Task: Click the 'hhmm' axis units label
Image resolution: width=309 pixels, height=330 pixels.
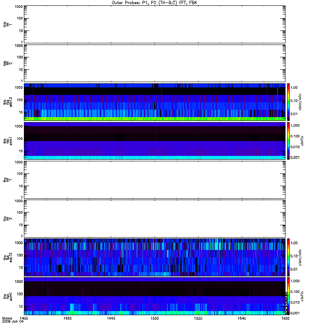Action: coord(7,318)
